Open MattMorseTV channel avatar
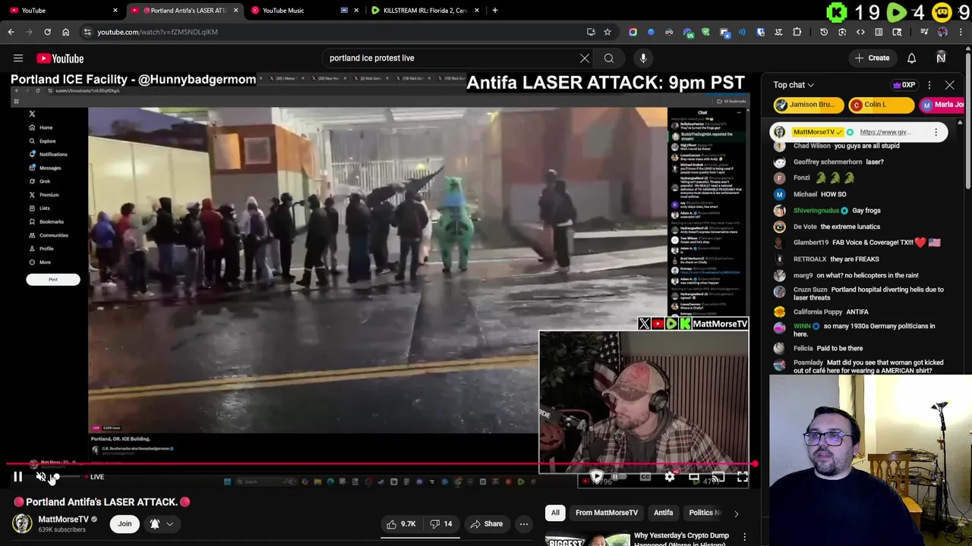 point(22,523)
